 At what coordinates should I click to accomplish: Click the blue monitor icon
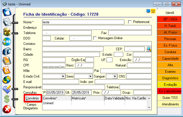pyautogui.click(x=148, y=11)
